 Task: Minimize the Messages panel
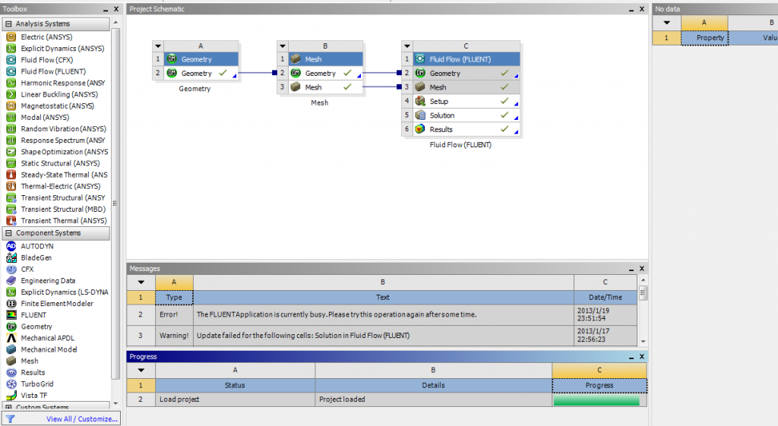pos(631,269)
